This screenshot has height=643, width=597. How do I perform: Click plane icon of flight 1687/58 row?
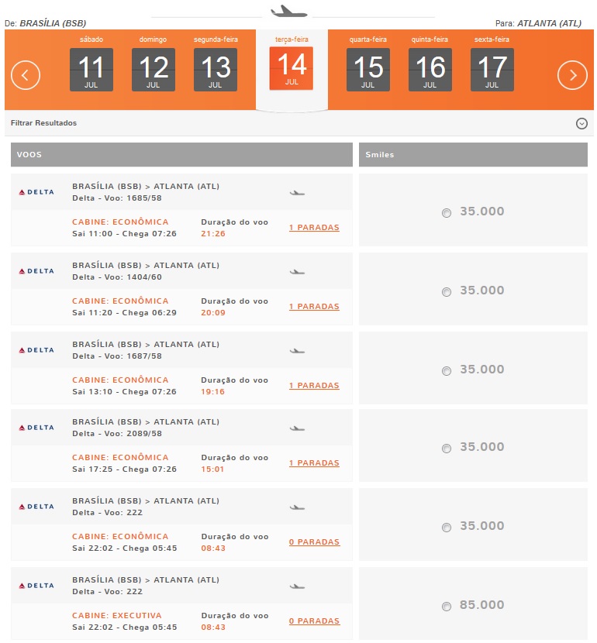point(297,351)
